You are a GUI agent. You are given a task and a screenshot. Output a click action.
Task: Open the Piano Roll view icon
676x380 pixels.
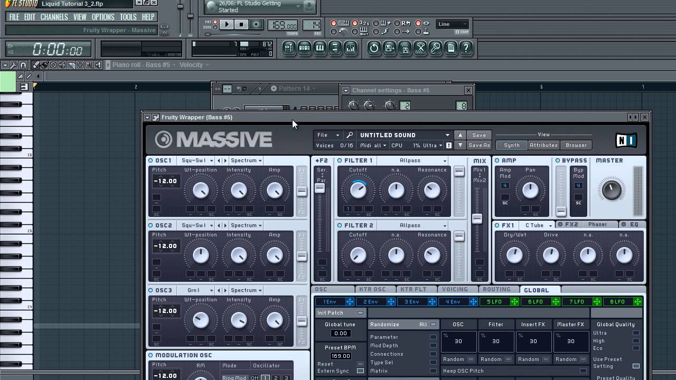tap(320, 49)
